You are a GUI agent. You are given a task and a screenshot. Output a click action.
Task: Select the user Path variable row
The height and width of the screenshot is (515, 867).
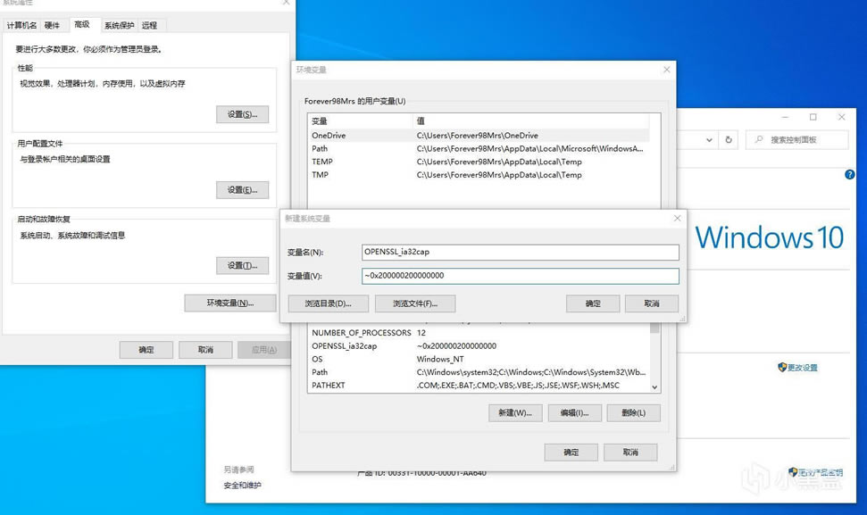(479, 149)
